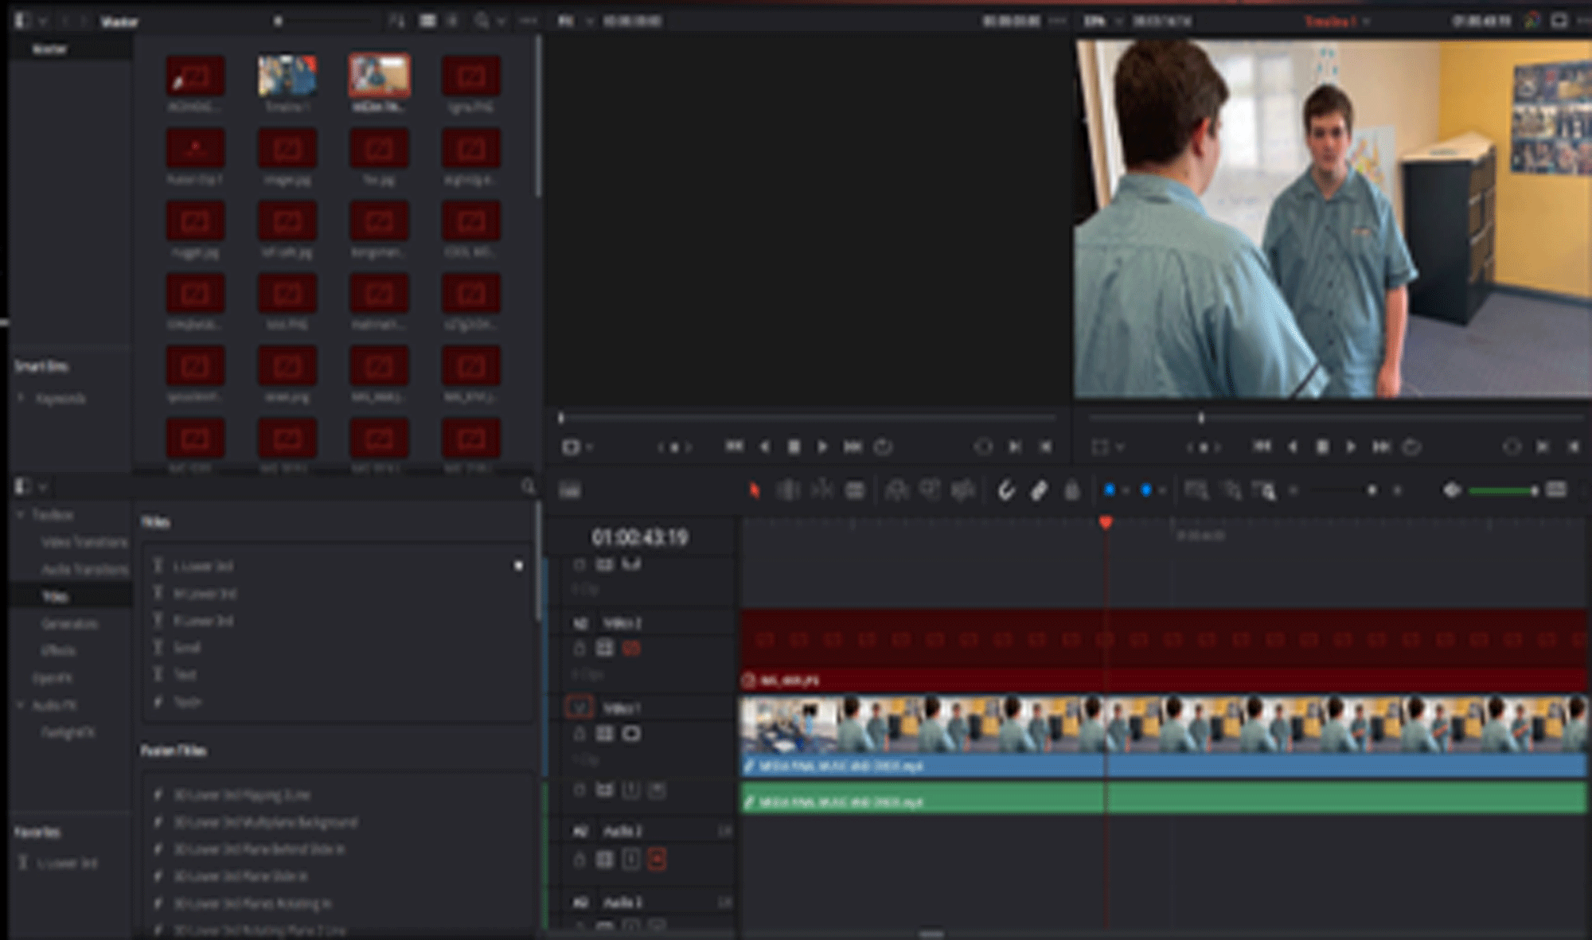Select the green audio clip on Audio 1

(x=1164, y=799)
